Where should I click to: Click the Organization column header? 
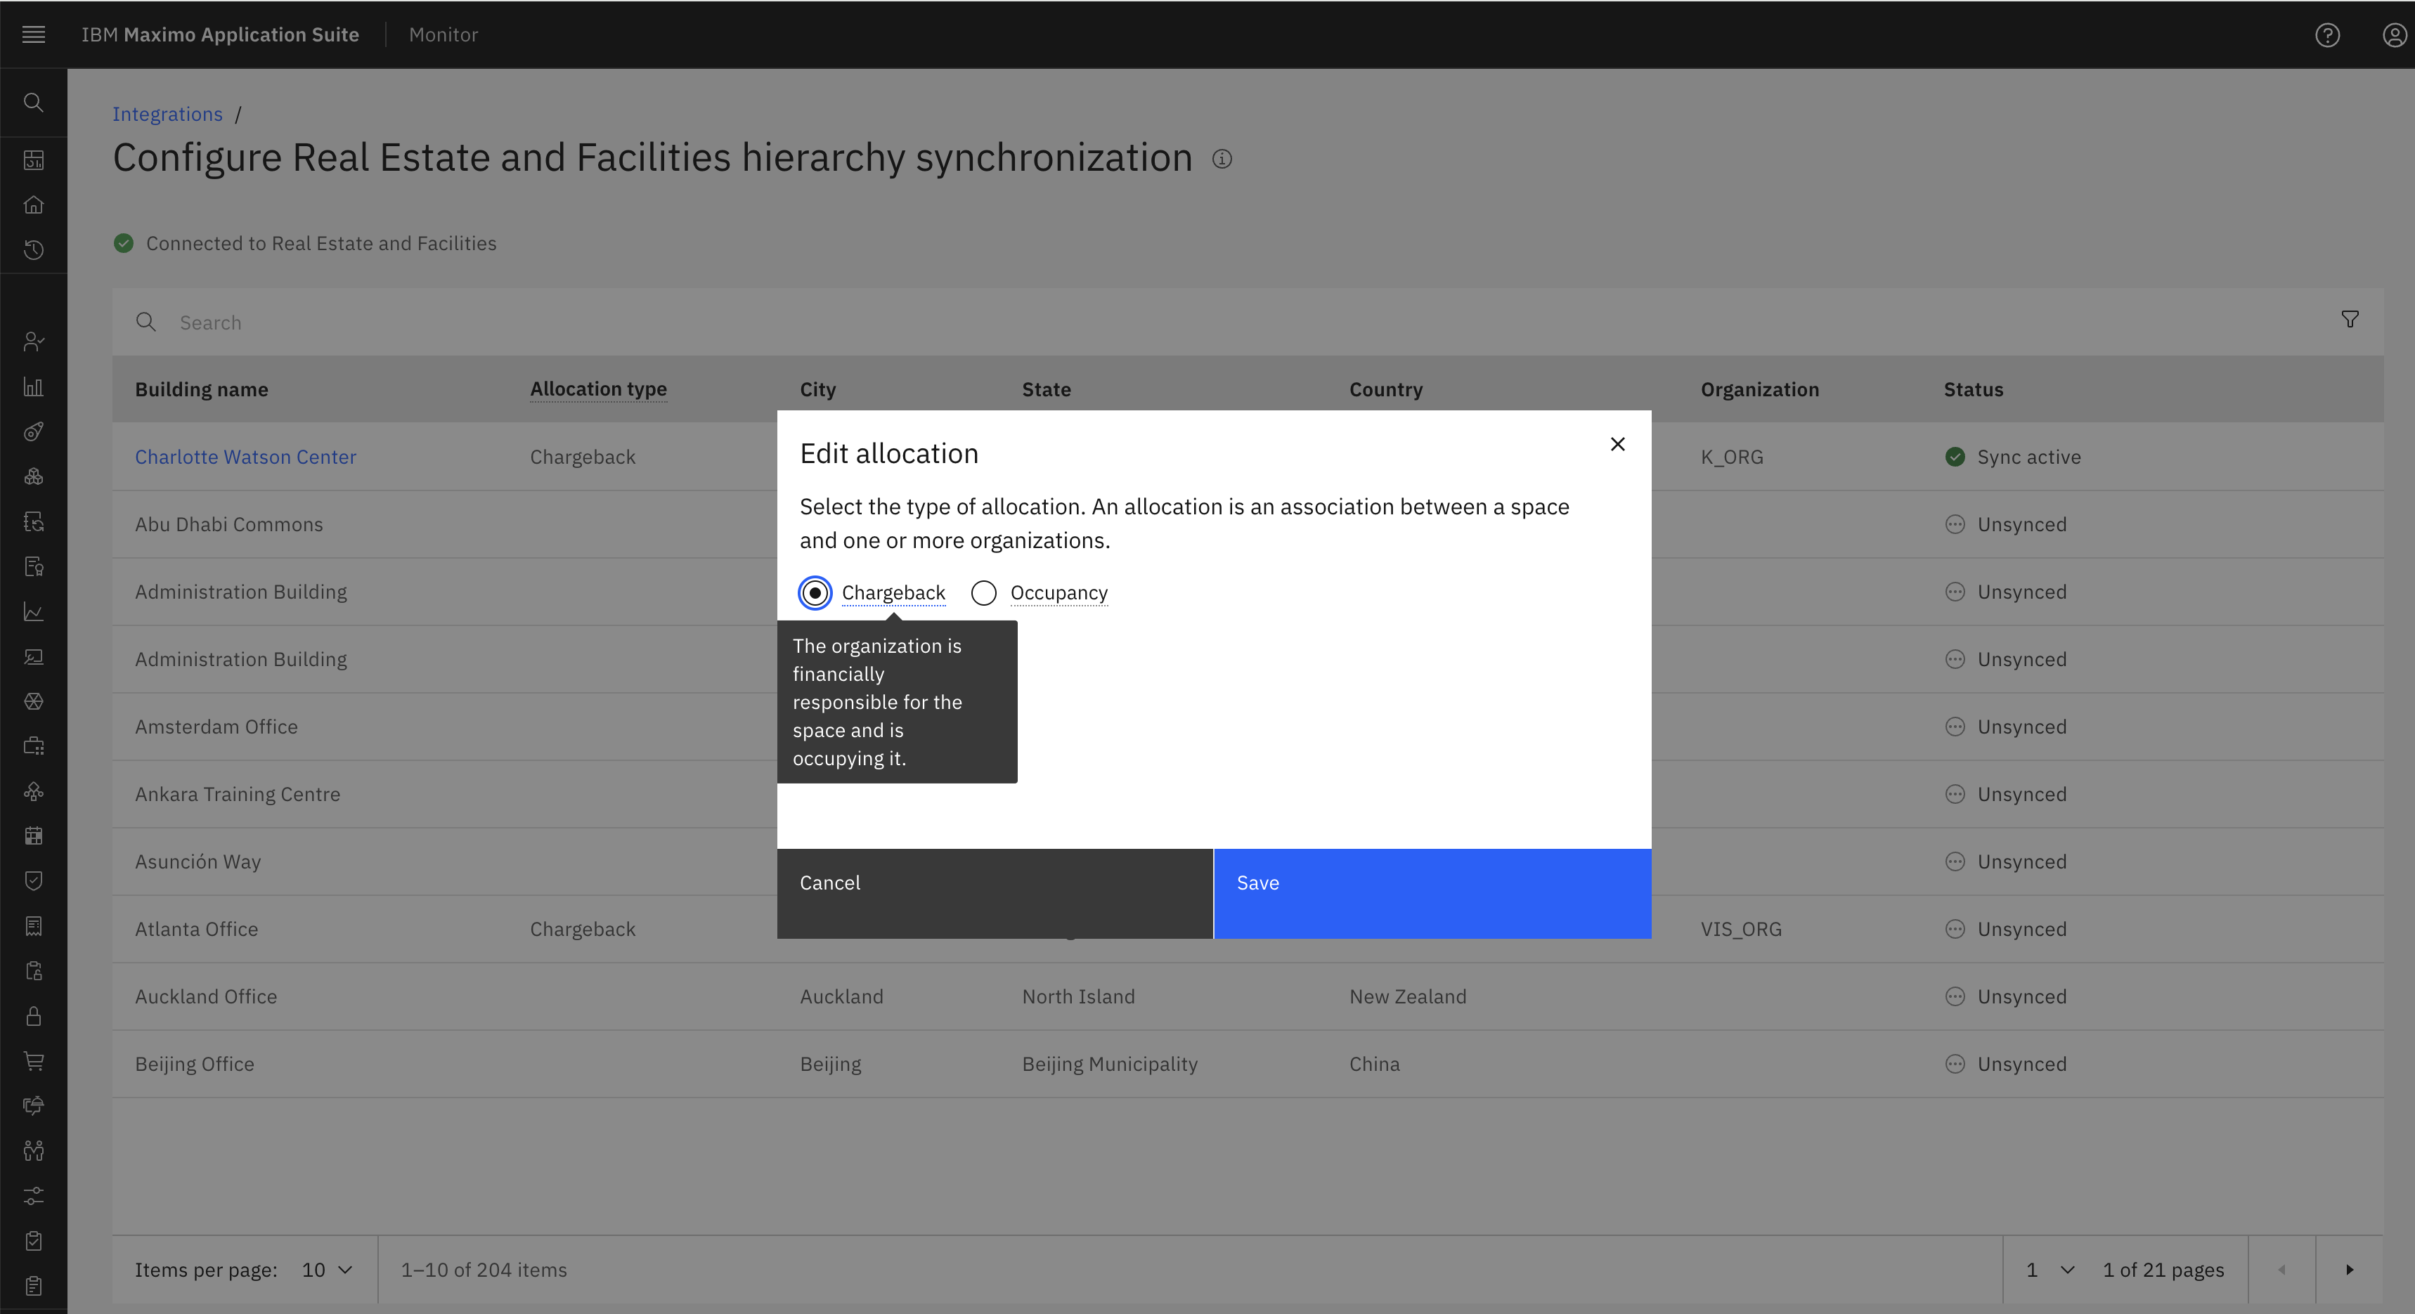tap(1760, 390)
